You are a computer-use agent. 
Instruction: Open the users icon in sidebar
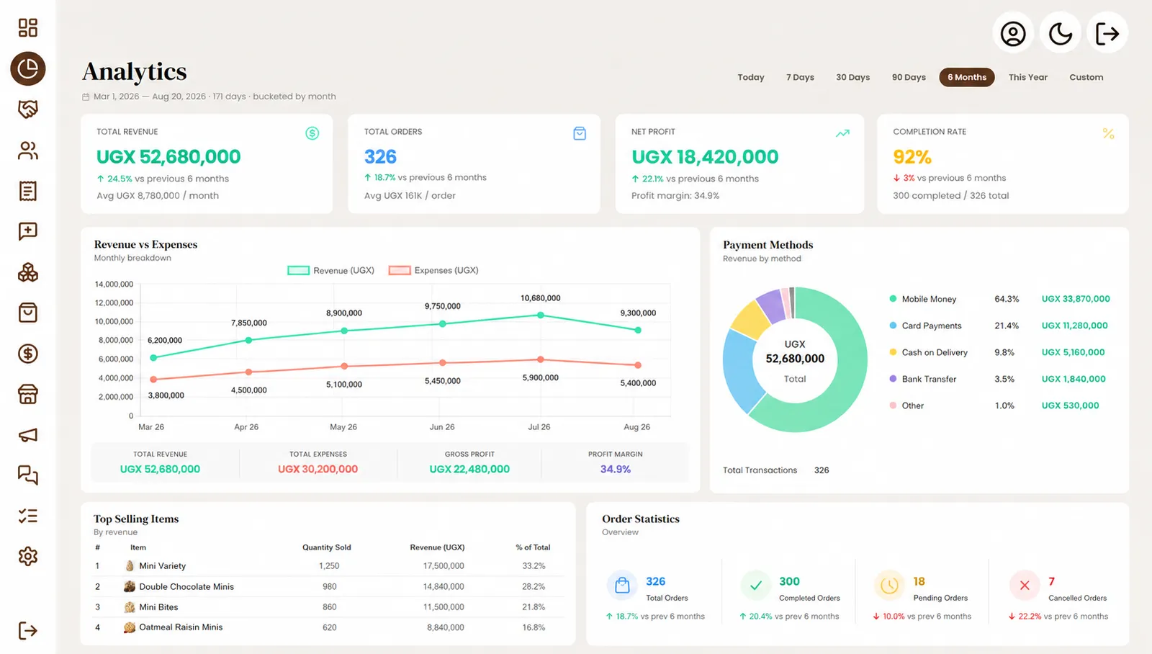click(27, 150)
